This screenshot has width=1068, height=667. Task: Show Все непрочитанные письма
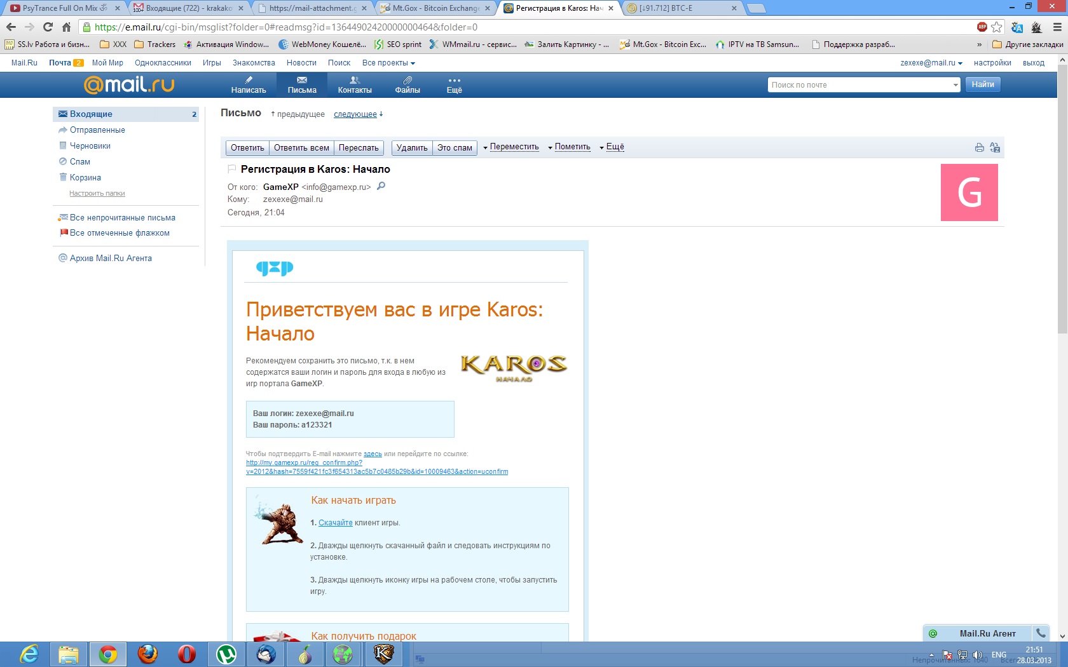[122, 218]
